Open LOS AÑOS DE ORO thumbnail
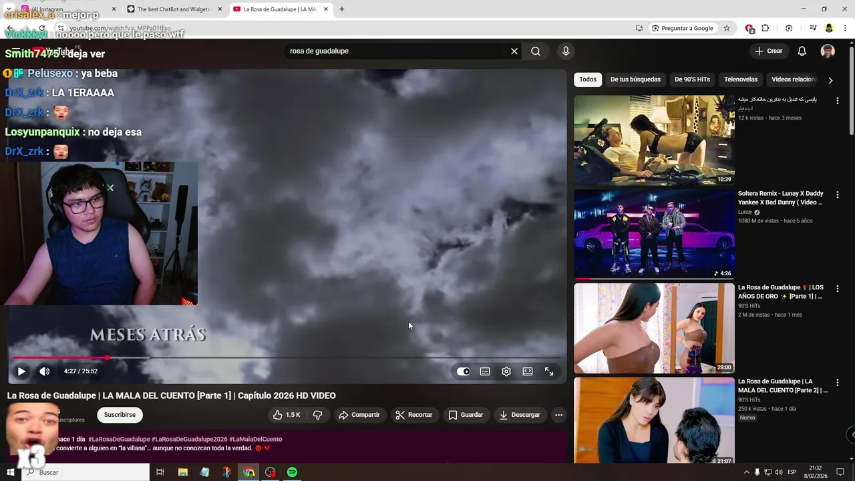855x481 pixels. click(654, 328)
